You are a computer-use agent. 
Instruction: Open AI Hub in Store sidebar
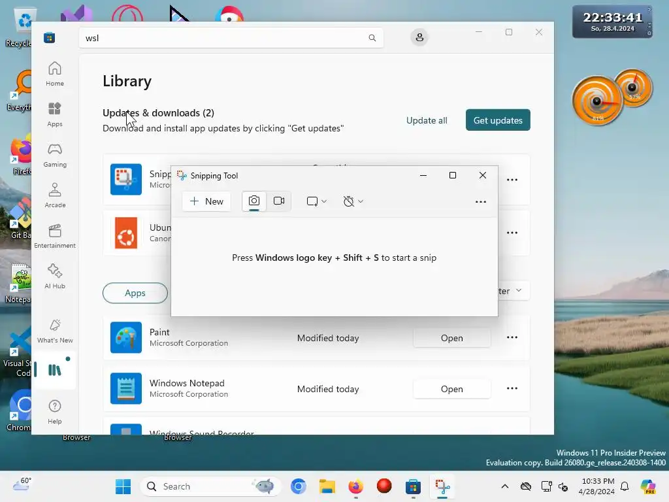point(55,276)
